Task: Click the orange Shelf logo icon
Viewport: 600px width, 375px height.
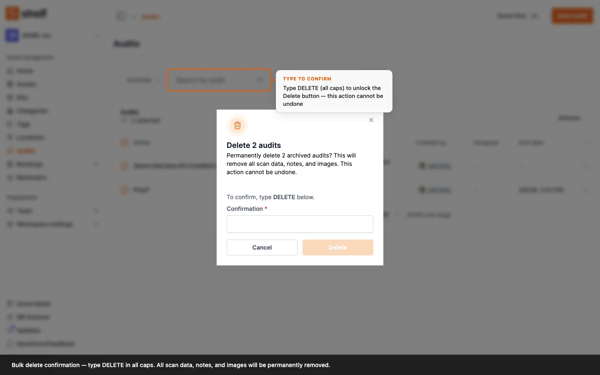Action: click(12, 13)
